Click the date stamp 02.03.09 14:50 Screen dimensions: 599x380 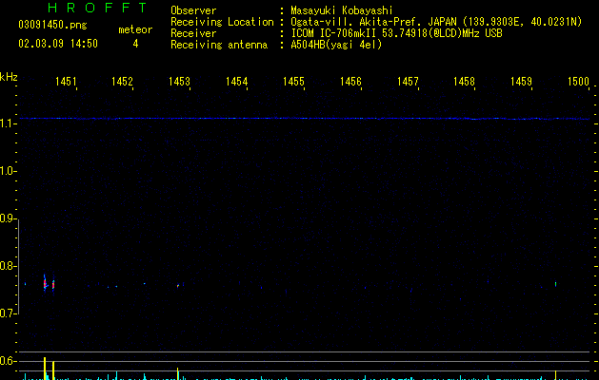[x=58, y=44]
